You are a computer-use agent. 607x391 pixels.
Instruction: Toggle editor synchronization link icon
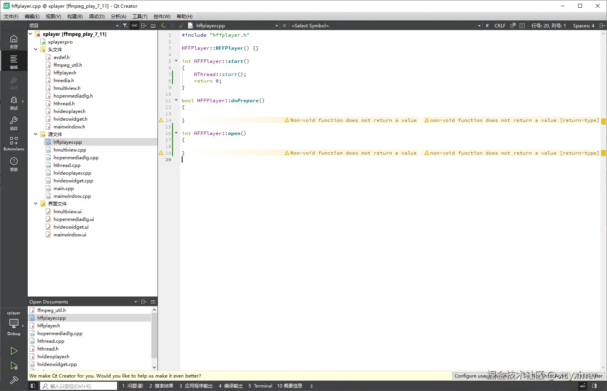(134, 25)
